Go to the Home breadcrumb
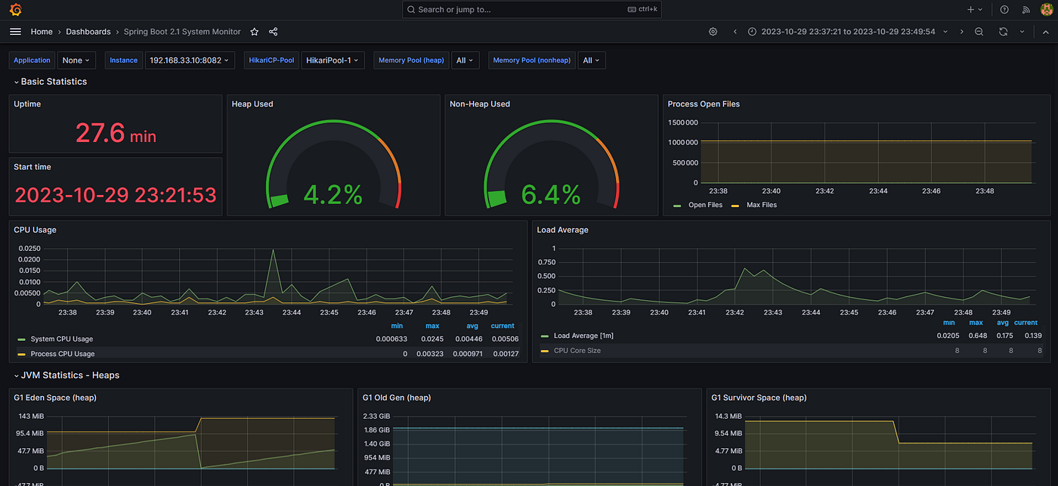1058x486 pixels. click(x=42, y=32)
